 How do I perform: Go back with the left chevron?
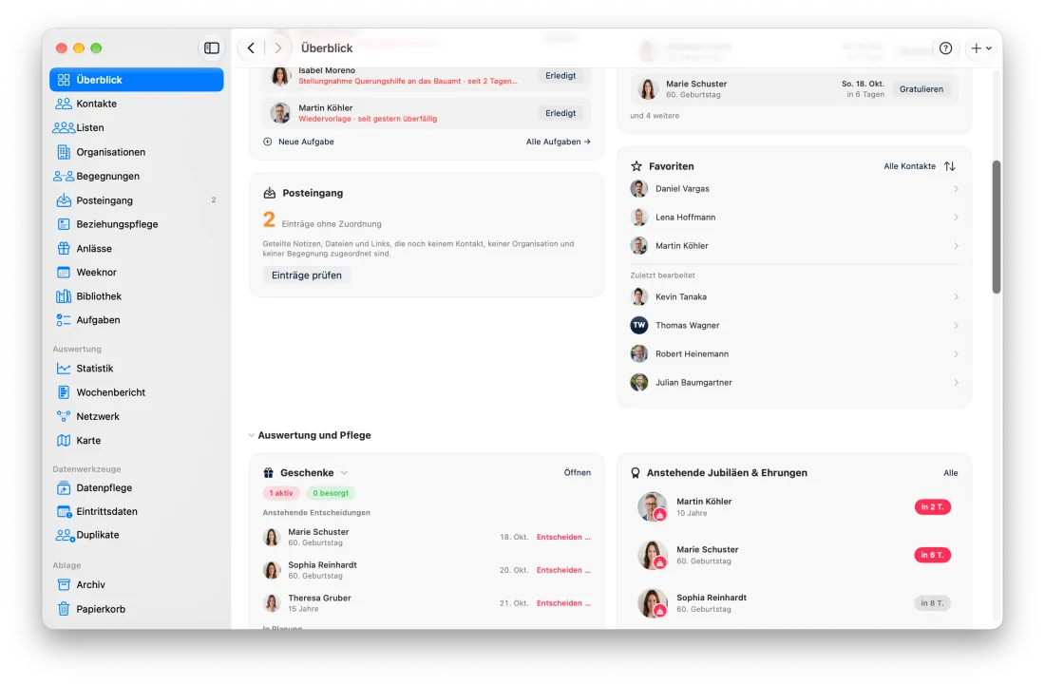[x=251, y=48]
